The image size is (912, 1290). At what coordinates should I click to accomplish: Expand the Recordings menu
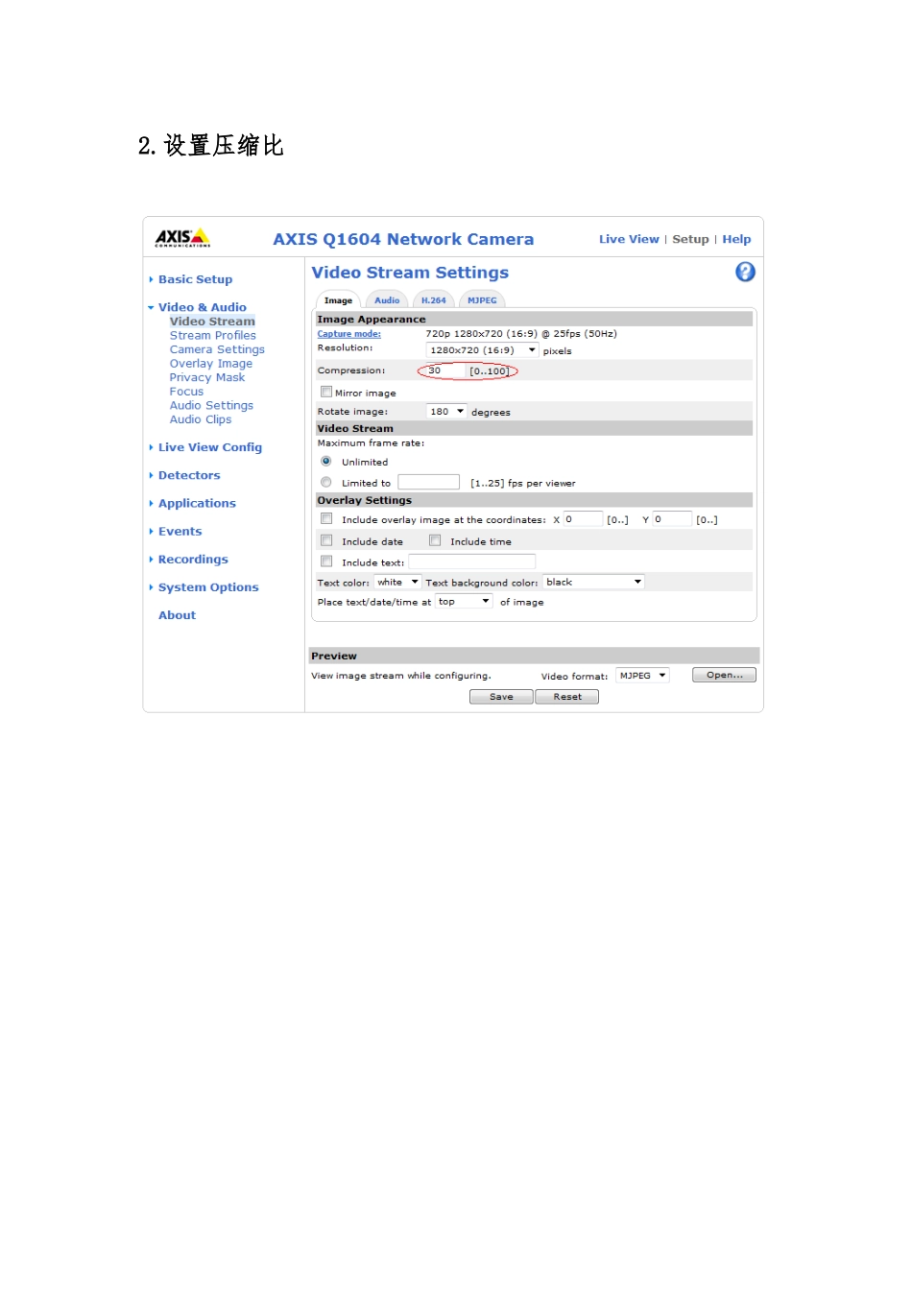(x=193, y=559)
